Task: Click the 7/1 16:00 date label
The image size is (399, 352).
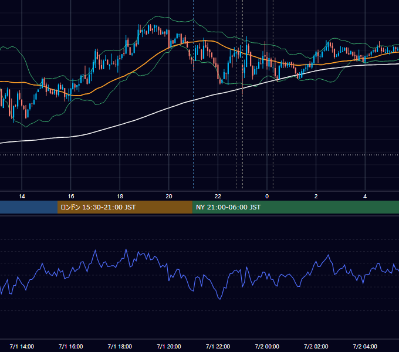Action: [71, 346]
